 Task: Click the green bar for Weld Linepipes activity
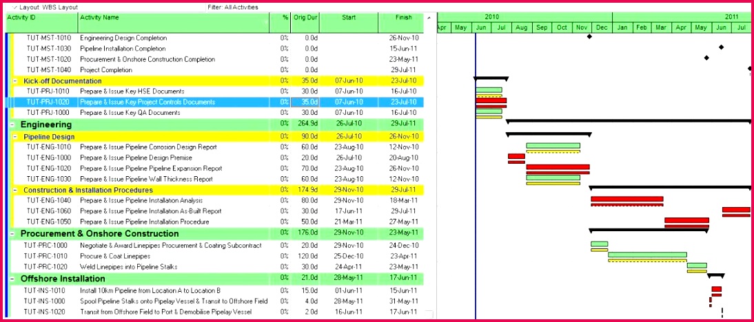pos(697,266)
